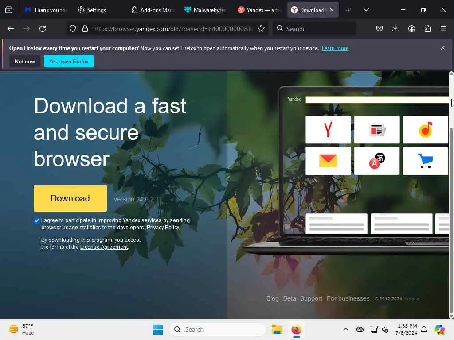Switch to the Thank you for tab
Screen dimensions: 454x340
(x=46, y=10)
